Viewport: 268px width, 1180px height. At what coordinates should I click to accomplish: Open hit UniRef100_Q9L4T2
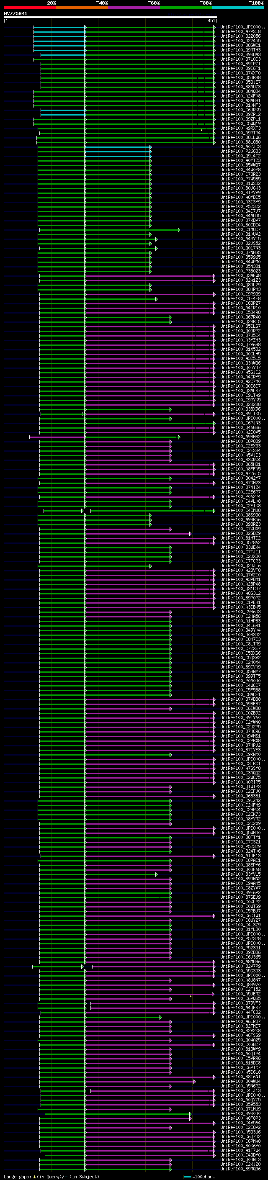240,156
